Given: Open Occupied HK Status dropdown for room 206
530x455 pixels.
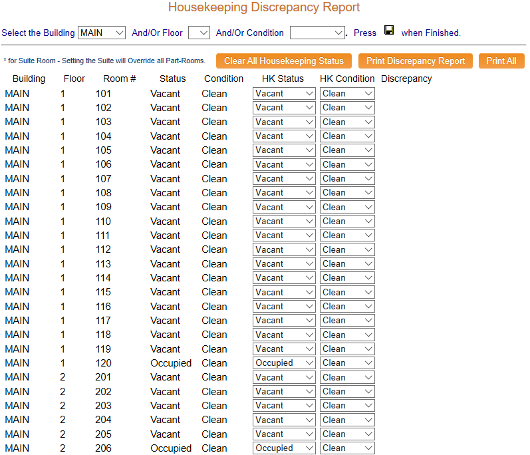Looking at the screenshot, I should 284,448.
